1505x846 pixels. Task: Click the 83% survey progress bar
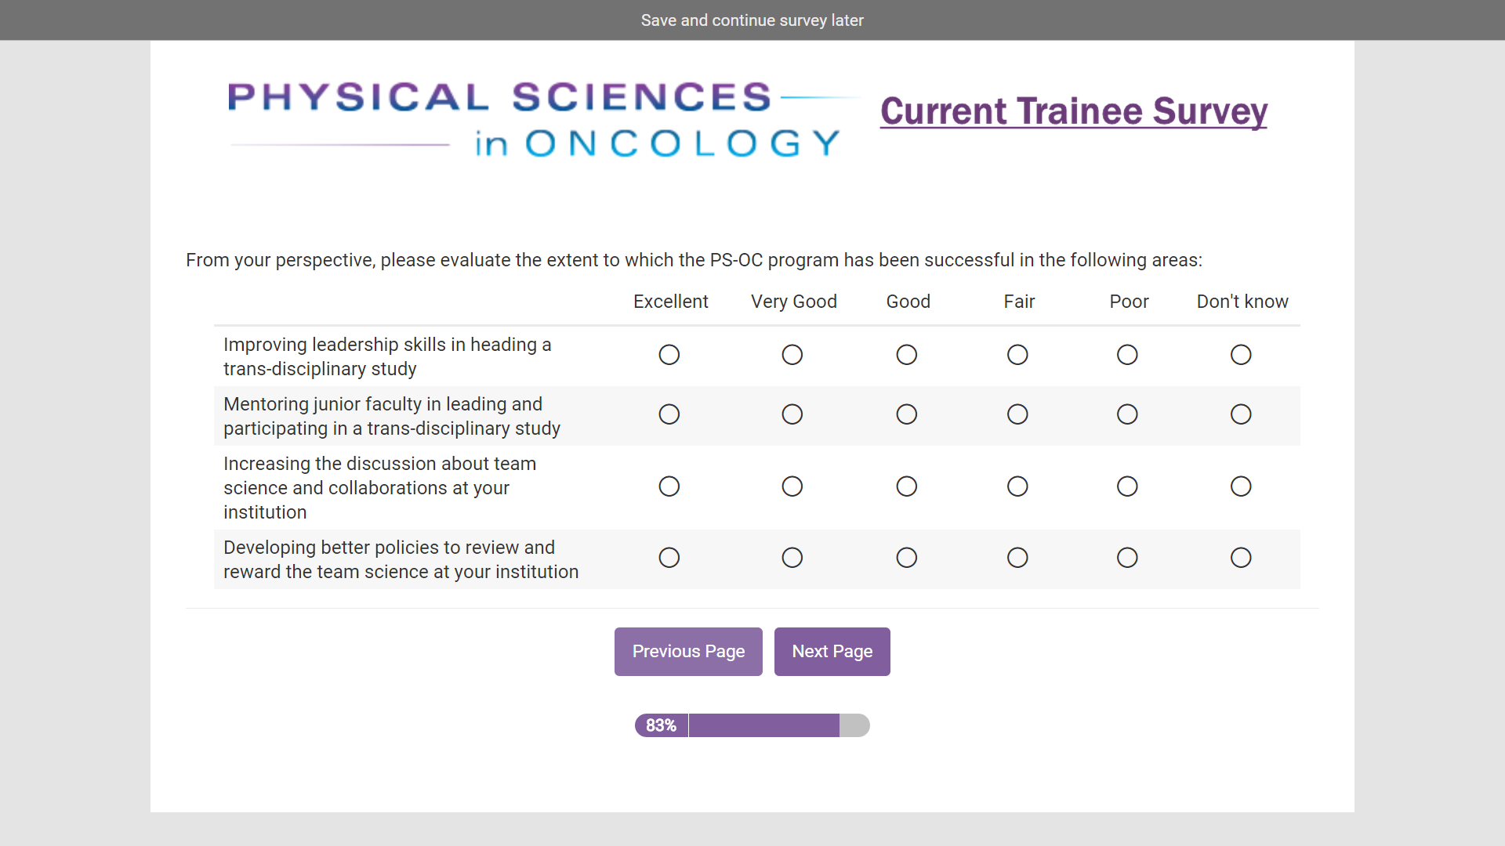pyautogui.click(x=752, y=725)
